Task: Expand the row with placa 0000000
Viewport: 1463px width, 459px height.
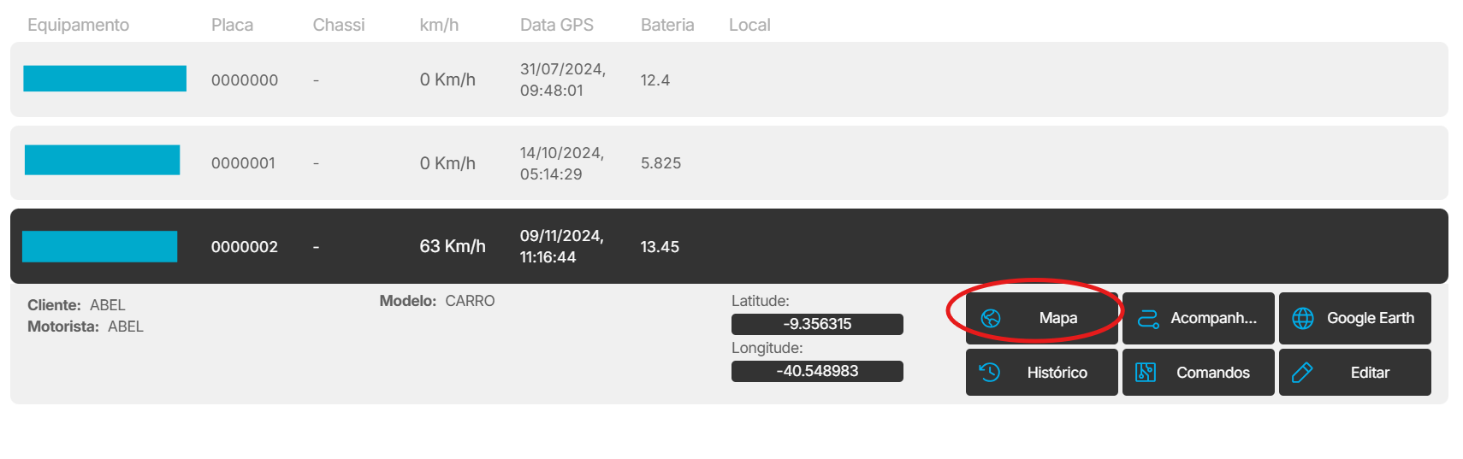Action: 244,80
